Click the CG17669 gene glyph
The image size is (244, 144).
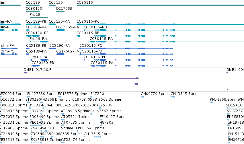click(x=60, y=11)
